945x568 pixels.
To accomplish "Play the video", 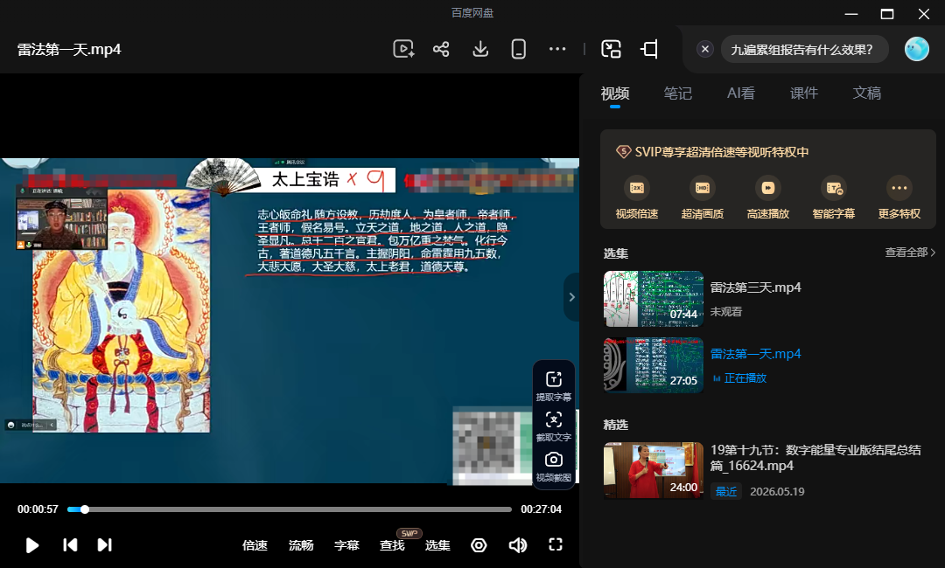I will 32,545.
